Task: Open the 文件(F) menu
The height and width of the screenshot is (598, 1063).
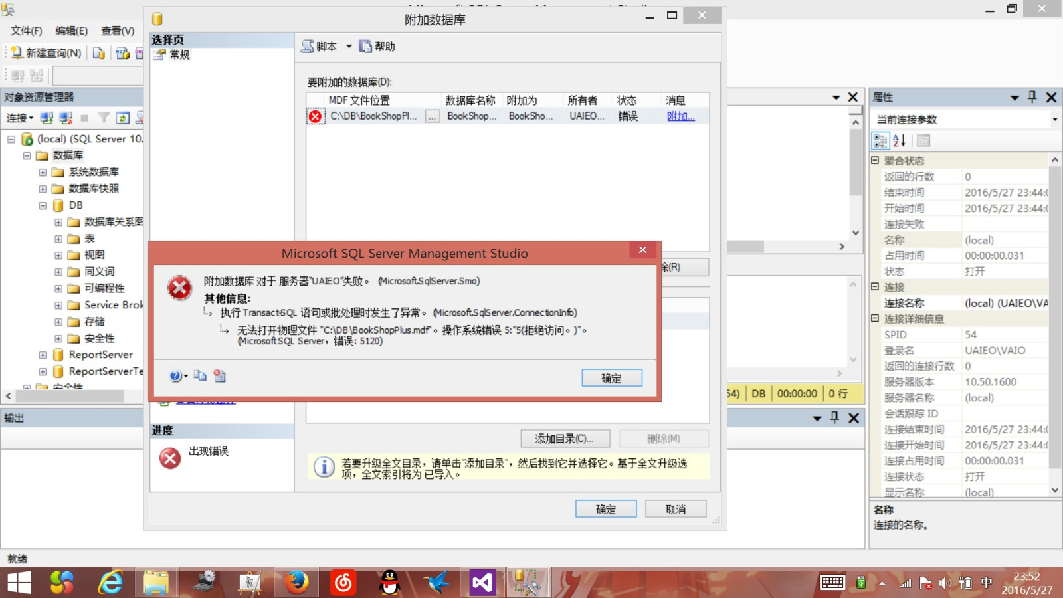Action: 27,31
